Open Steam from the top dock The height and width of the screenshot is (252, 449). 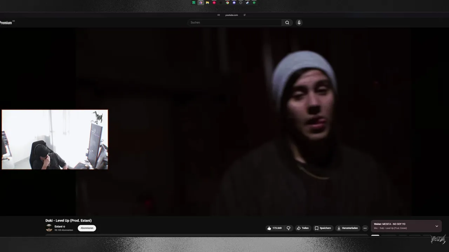pos(247,2)
